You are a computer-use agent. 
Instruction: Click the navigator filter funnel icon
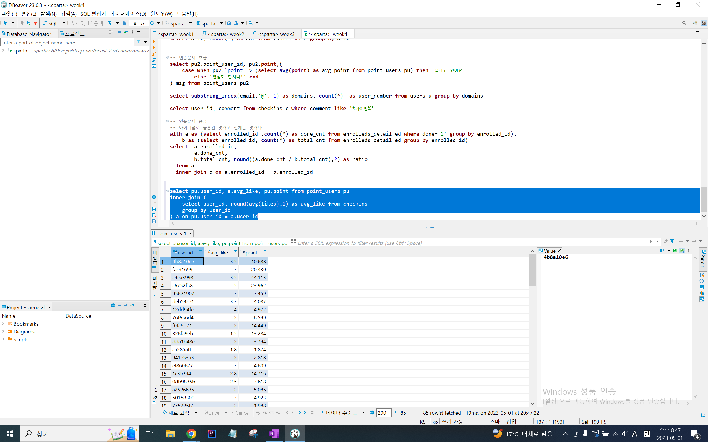(139, 42)
